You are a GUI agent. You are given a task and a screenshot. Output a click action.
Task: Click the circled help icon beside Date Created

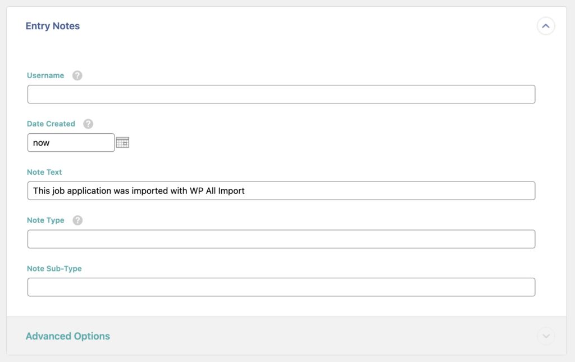coord(88,123)
